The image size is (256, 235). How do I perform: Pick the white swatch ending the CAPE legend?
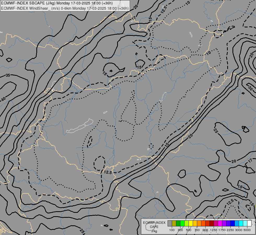pos(249,223)
